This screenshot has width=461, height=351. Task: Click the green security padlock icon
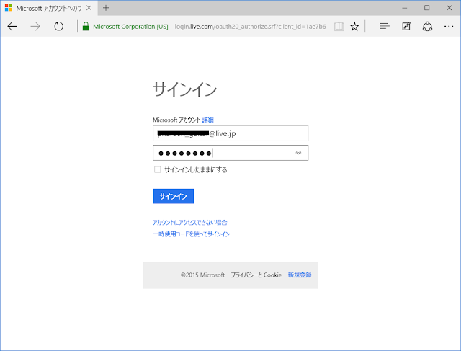tap(86, 26)
